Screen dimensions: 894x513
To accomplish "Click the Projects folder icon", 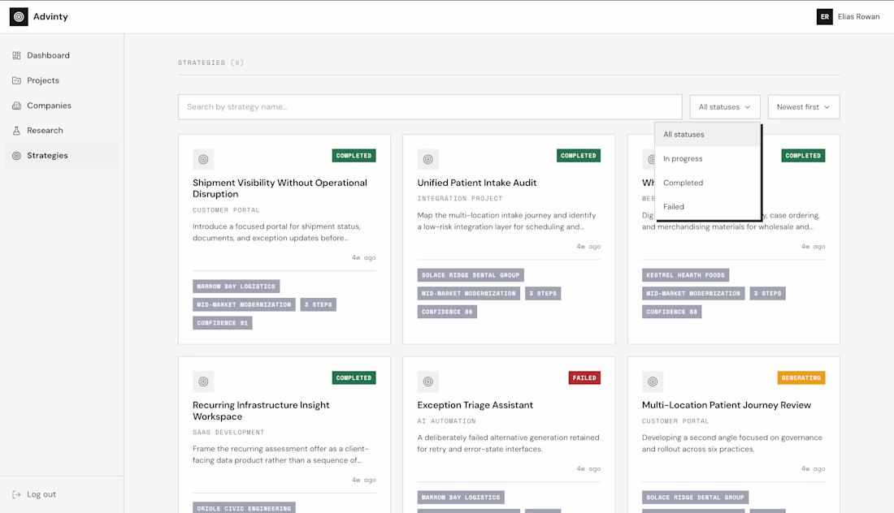I will point(16,80).
